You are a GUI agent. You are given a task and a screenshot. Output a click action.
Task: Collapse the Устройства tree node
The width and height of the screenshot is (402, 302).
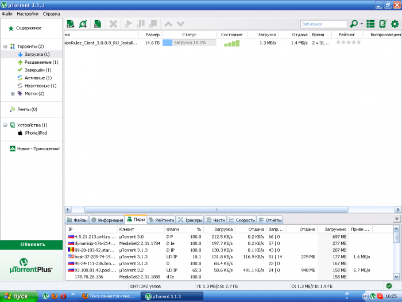[x=5, y=125]
